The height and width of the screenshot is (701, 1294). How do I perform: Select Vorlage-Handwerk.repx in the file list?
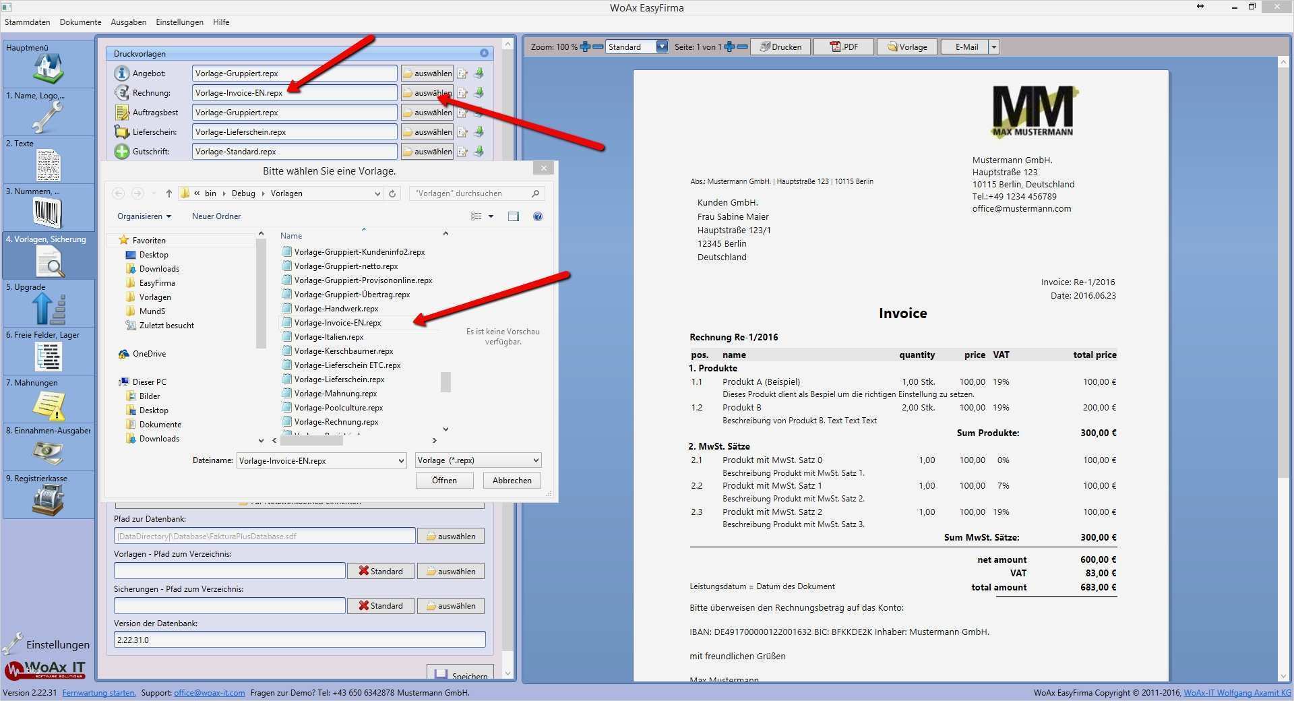[336, 309]
